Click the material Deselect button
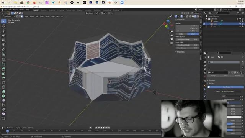The image size is (245, 138). [x=238, y=76]
